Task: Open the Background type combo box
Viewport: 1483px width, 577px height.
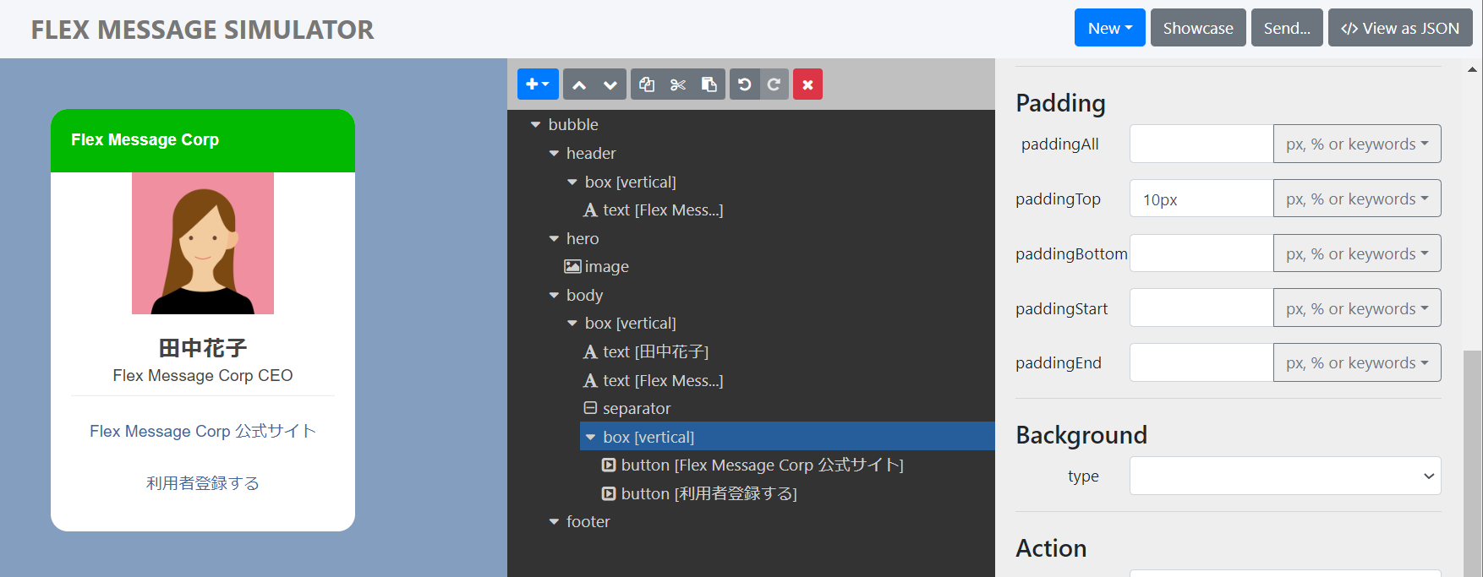Action: coord(1284,476)
